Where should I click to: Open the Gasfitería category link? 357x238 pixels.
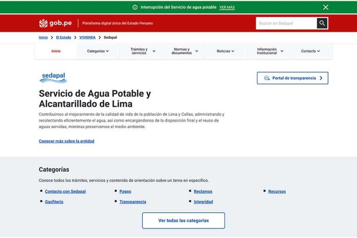pyautogui.click(x=54, y=202)
